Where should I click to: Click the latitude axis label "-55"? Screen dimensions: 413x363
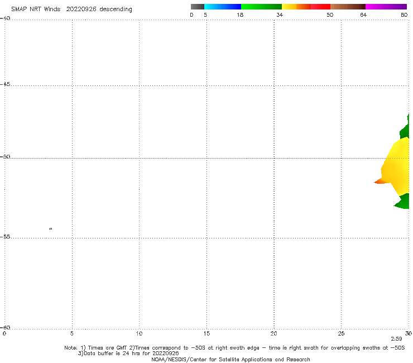(x=5, y=237)
